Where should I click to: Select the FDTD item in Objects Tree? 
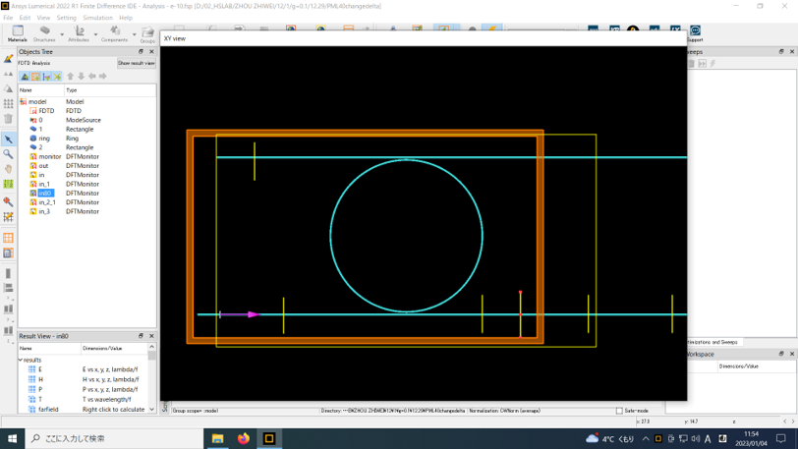pyautogui.click(x=46, y=111)
